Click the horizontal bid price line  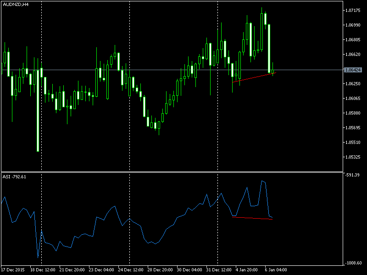tap(172, 70)
